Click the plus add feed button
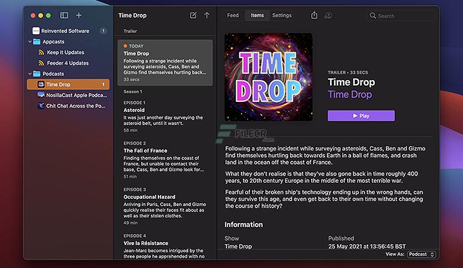 click(79, 15)
